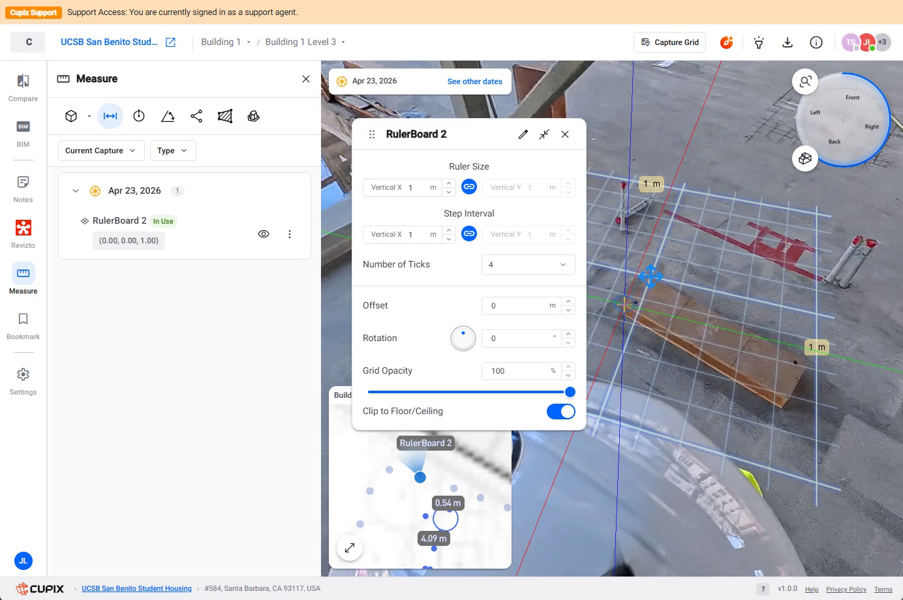Click the download icon in header
Screen dimensions: 903x600
pyautogui.click(x=788, y=42)
